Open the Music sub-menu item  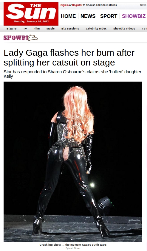tap(50, 29)
